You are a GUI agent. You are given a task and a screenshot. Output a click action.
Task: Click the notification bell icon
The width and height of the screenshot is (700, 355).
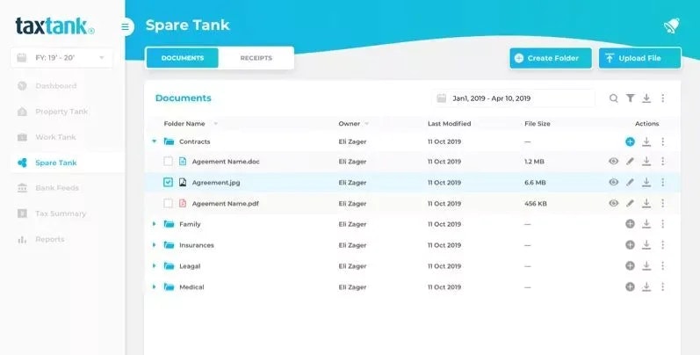click(x=671, y=25)
